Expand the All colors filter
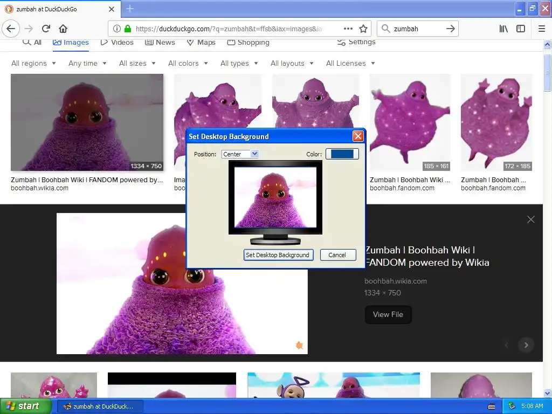The height and width of the screenshot is (414, 552). pyautogui.click(x=188, y=64)
